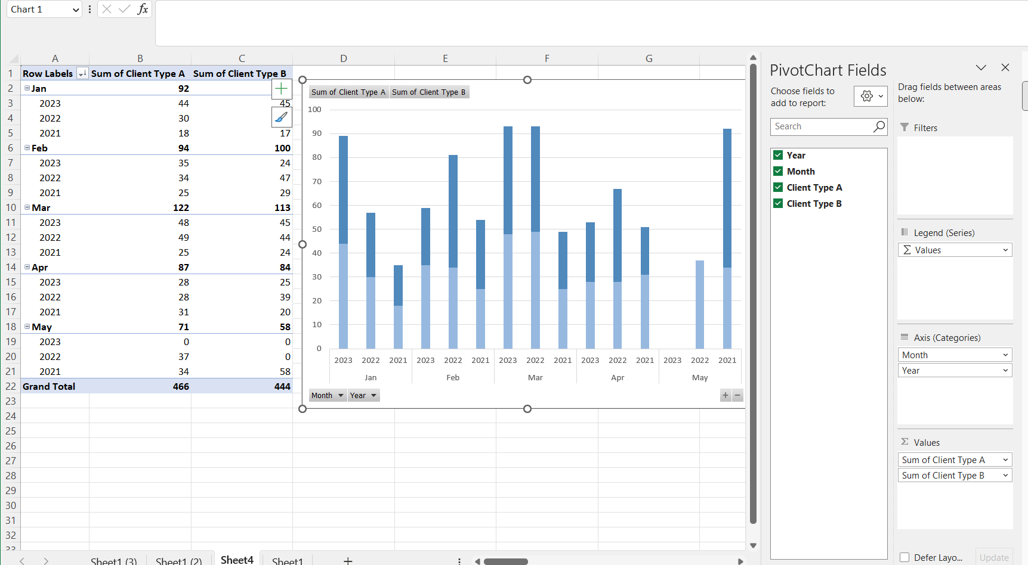Click the Update button

(993, 557)
